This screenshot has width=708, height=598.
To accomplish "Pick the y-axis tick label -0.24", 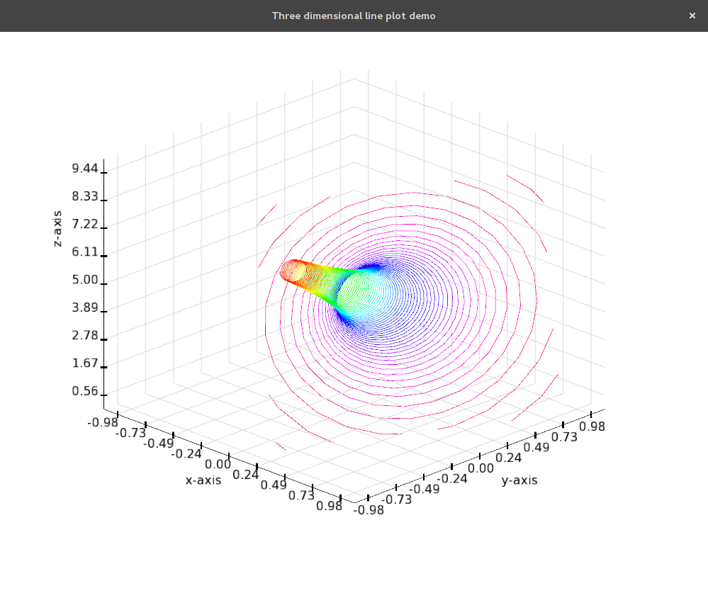I will tap(452, 479).
